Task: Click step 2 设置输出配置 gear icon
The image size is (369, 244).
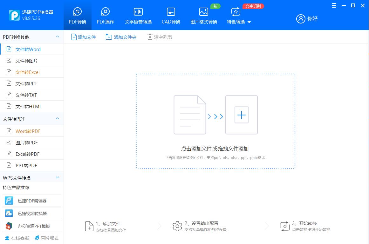Action: click(177, 226)
